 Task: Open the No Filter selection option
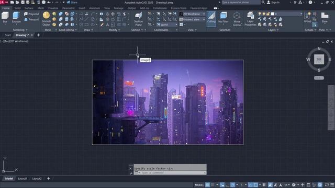click(x=224, y=18)
